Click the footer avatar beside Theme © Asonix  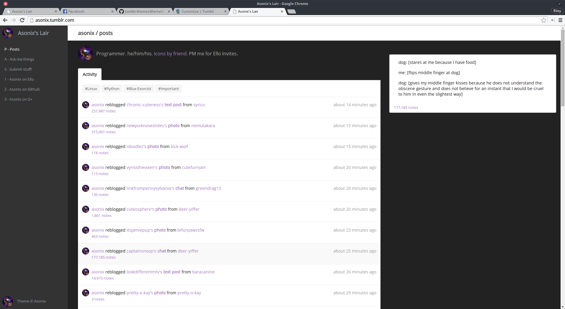click(8, 301)
